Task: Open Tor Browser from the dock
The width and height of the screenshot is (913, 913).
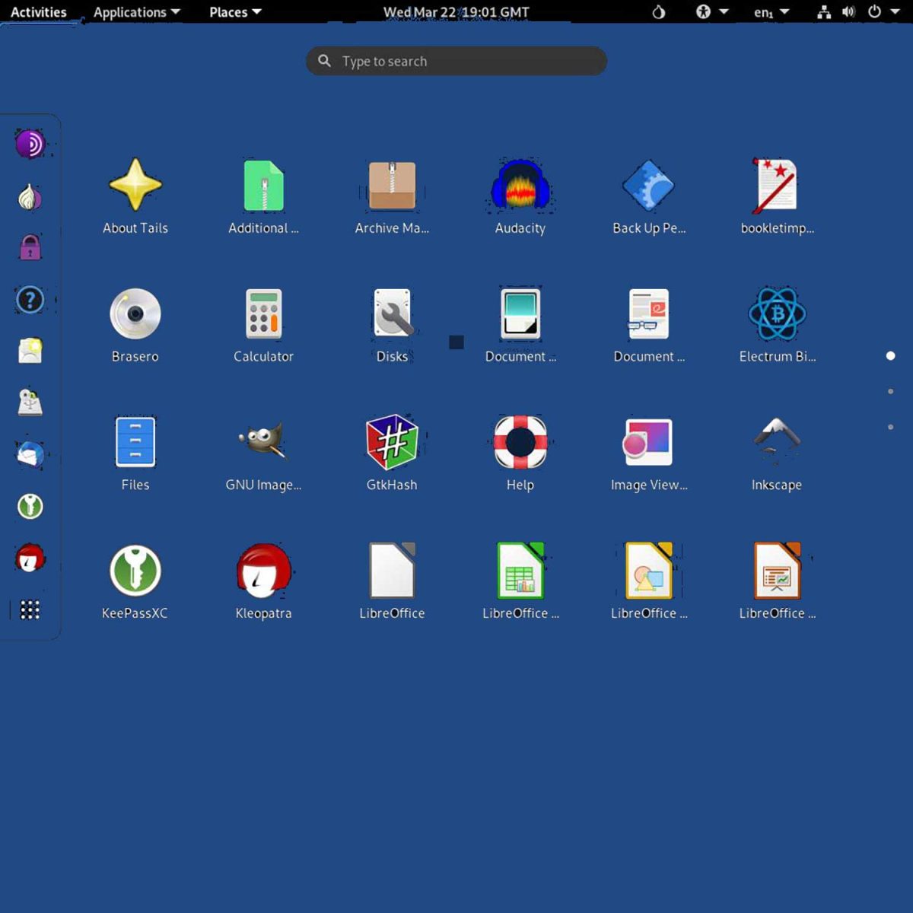Action: (30, 144)
